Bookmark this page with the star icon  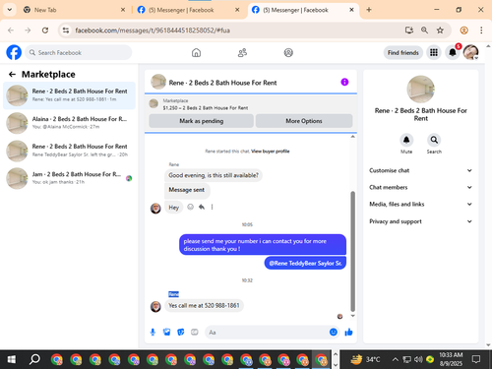point(440,31)
